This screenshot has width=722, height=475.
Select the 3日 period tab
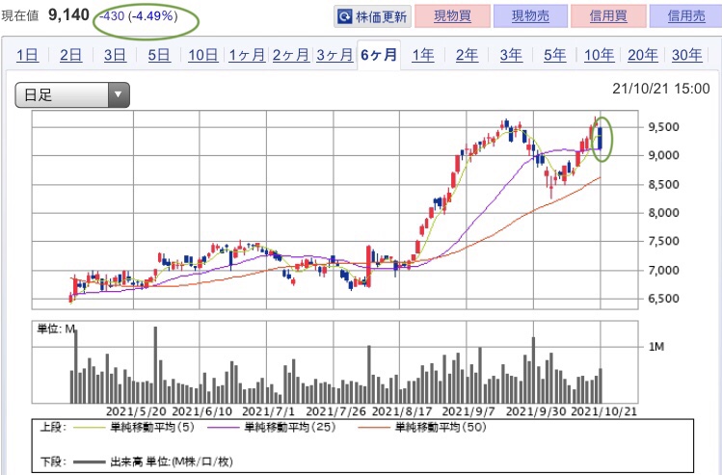tap(114, 55)
